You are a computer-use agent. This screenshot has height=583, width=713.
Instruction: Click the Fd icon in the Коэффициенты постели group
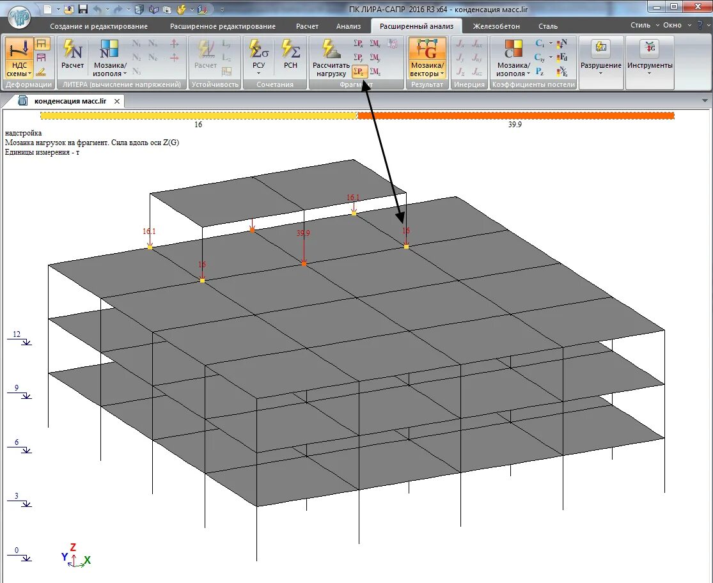(x=563, y=58)
